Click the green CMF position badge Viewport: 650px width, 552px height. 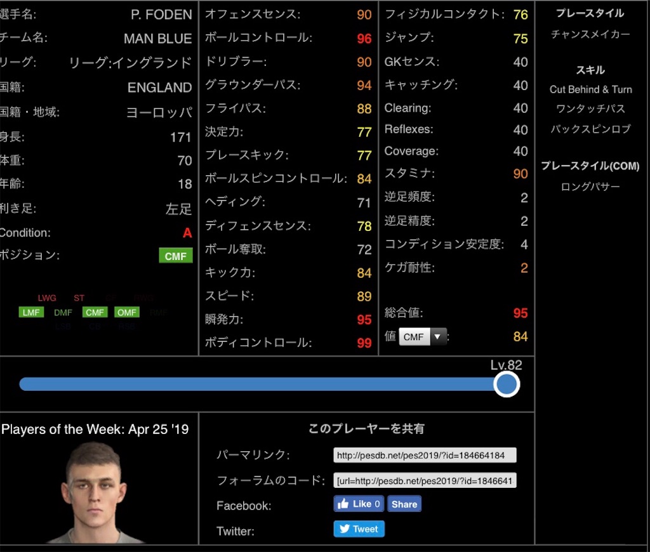pyautogui.click(x=176, y=256)
